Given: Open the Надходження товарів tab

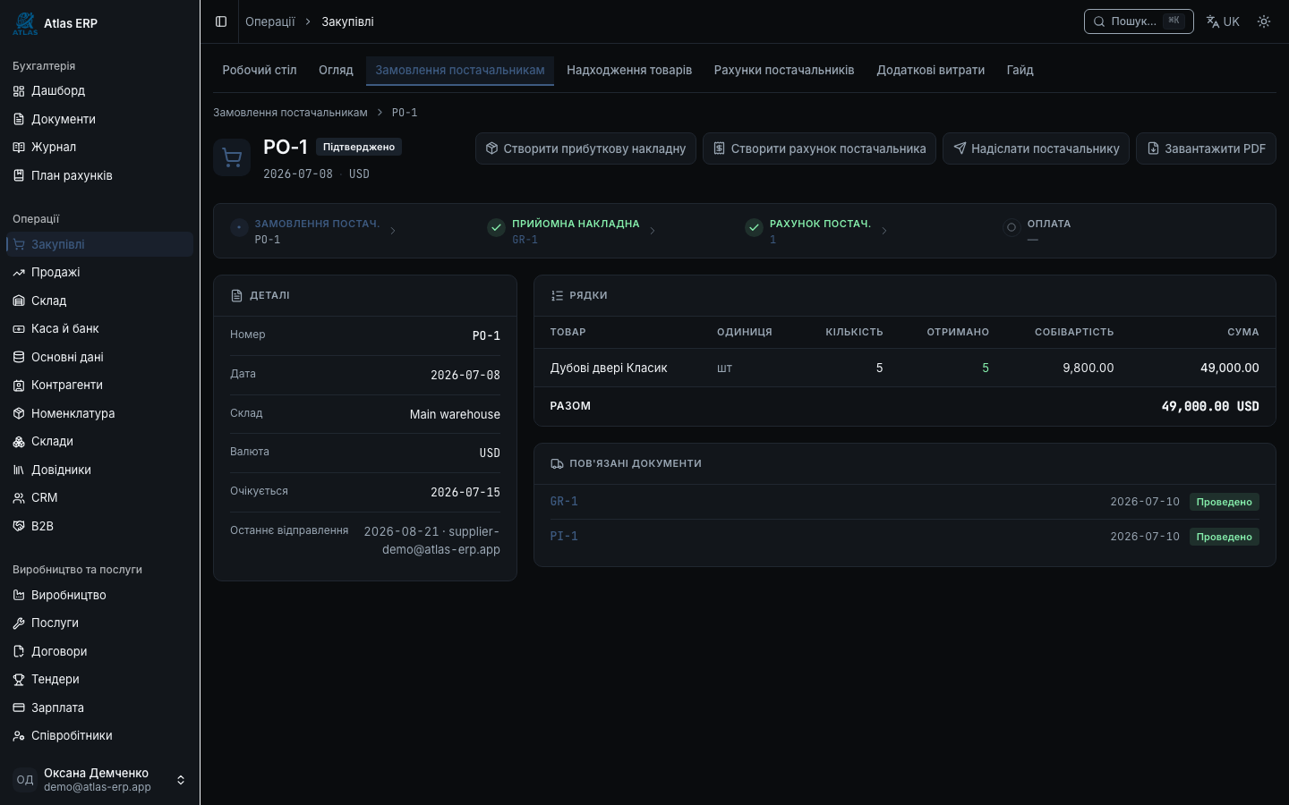Looking at the screenshot, I should coord(629,70).
